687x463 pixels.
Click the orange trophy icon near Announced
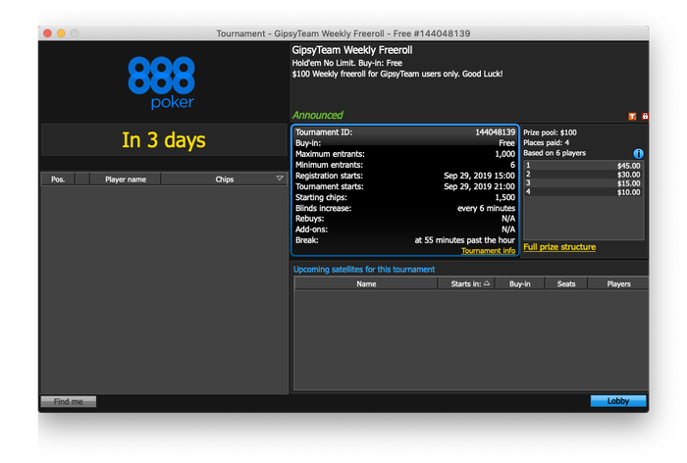632,116
